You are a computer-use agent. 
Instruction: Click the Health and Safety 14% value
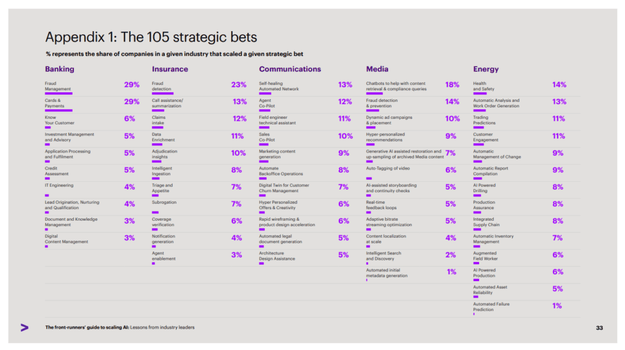coord(559,85)
